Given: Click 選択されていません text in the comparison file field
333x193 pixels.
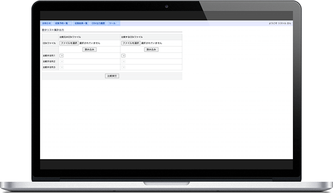Looking at the screenshot, I should [x=152, y=43].
